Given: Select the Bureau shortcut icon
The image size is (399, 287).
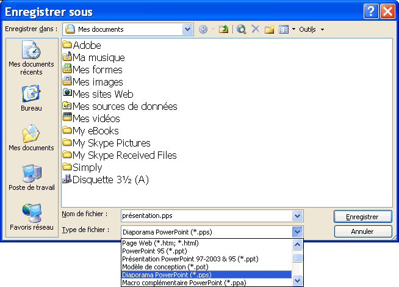Looking at the screenshot, I should (x=31, y=93).
